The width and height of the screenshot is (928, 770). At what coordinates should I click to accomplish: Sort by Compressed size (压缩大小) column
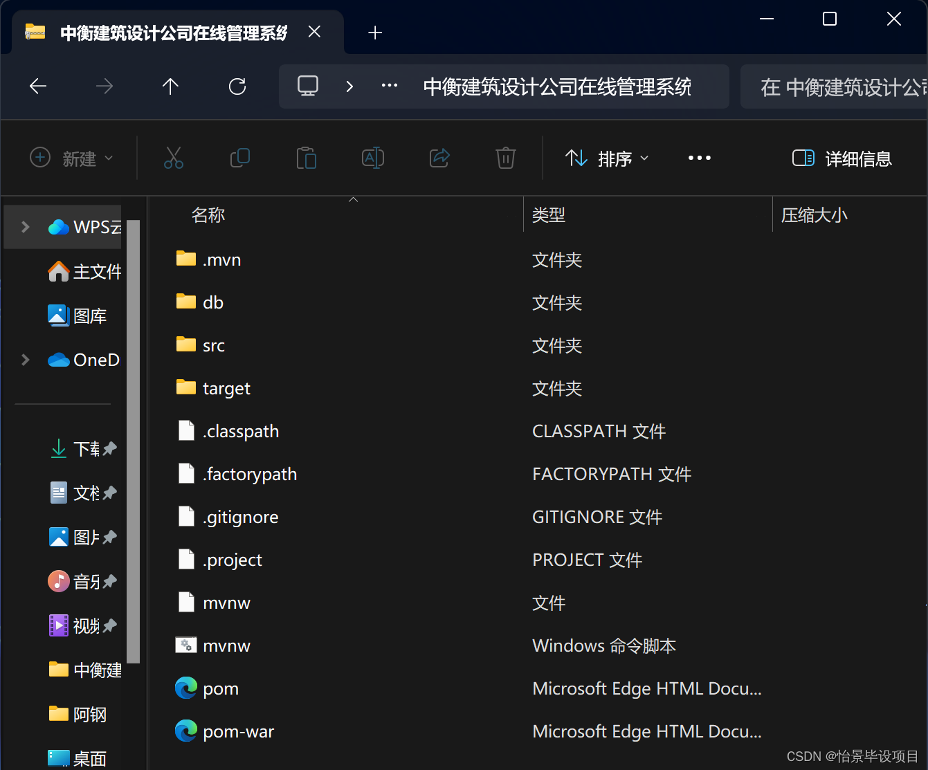815,215
